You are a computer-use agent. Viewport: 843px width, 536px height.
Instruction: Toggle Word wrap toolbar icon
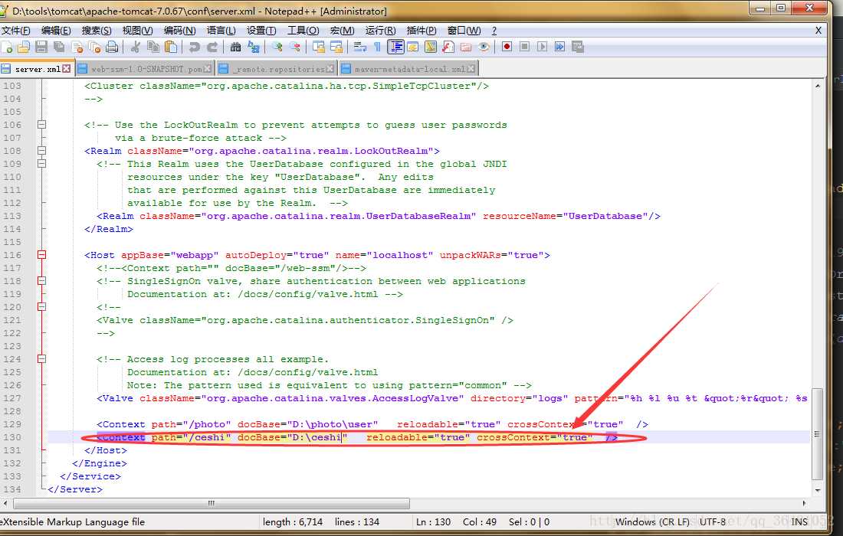(x=359, y=47)
